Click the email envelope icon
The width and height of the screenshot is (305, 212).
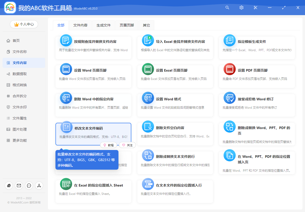[x=19, y=186]
